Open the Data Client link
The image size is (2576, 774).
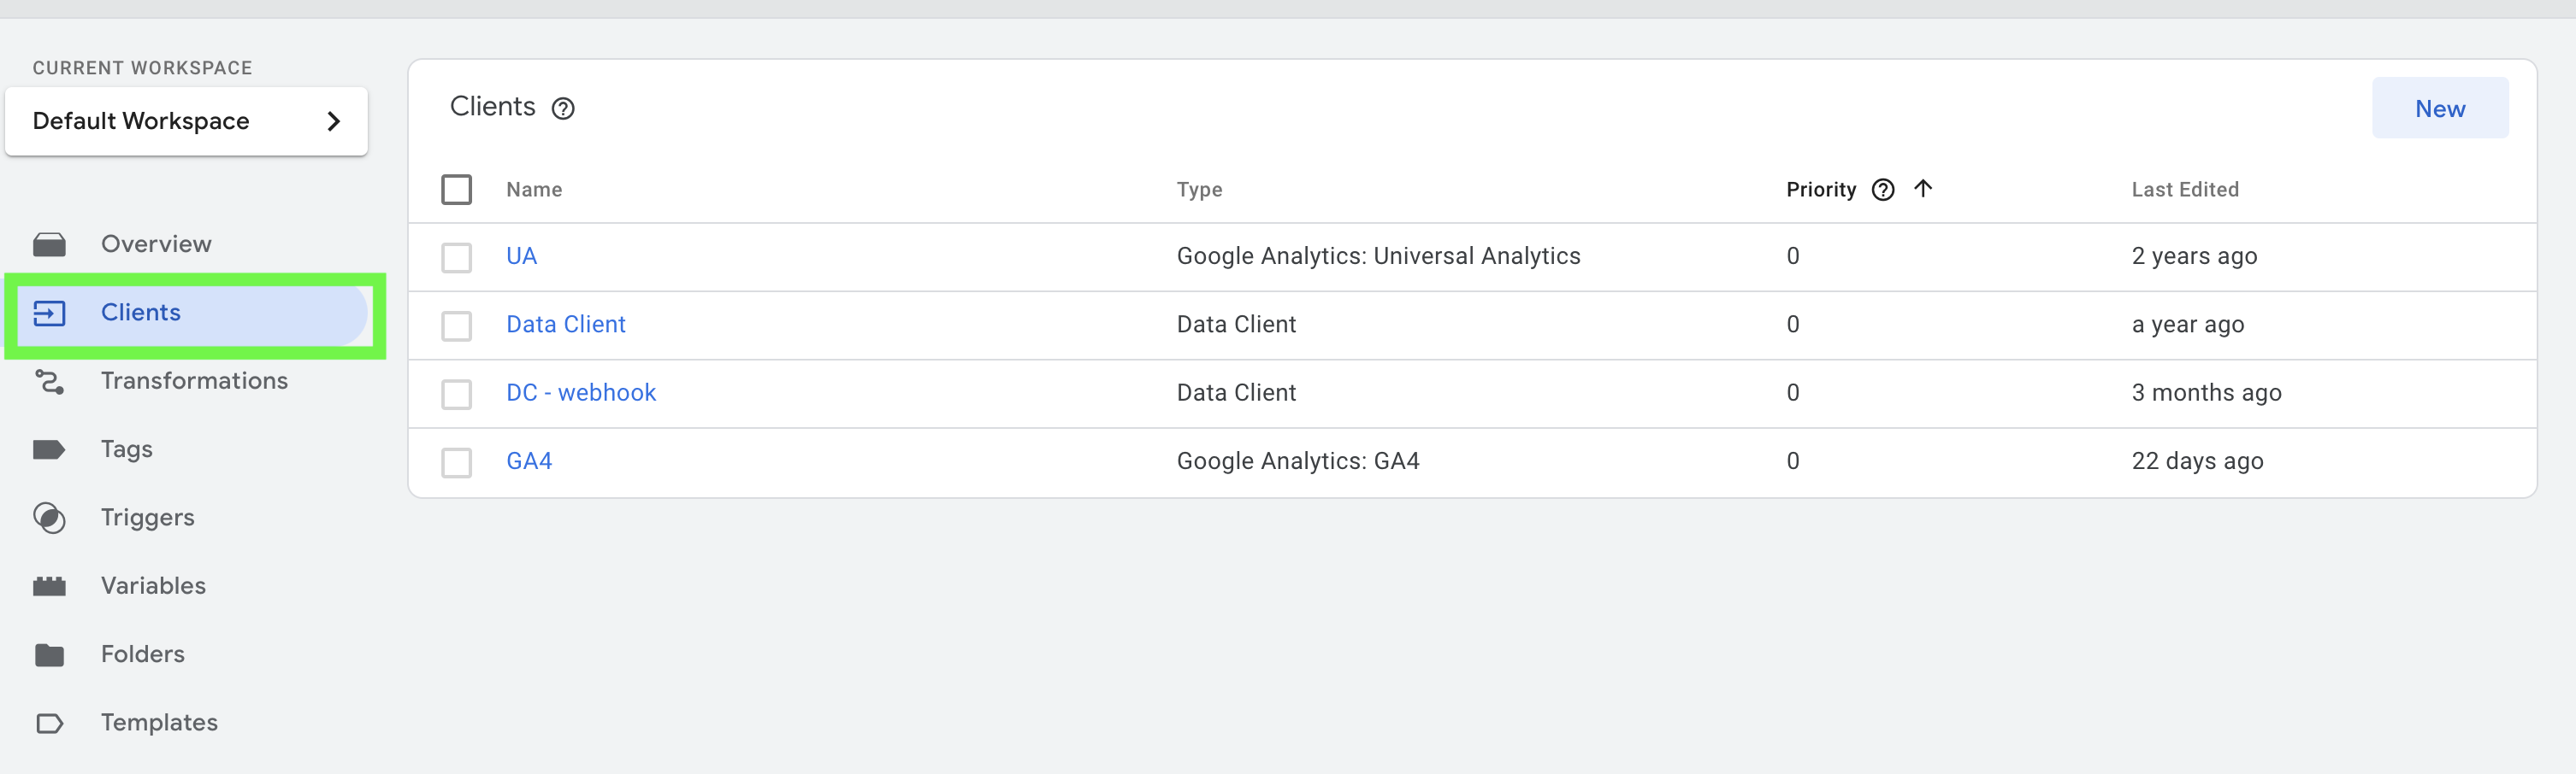pyautogui.click(x=566, y=325)
